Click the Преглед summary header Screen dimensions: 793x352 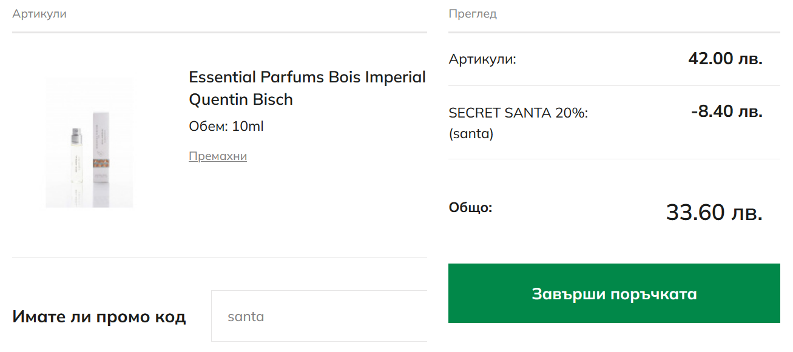tap(473, 14)
